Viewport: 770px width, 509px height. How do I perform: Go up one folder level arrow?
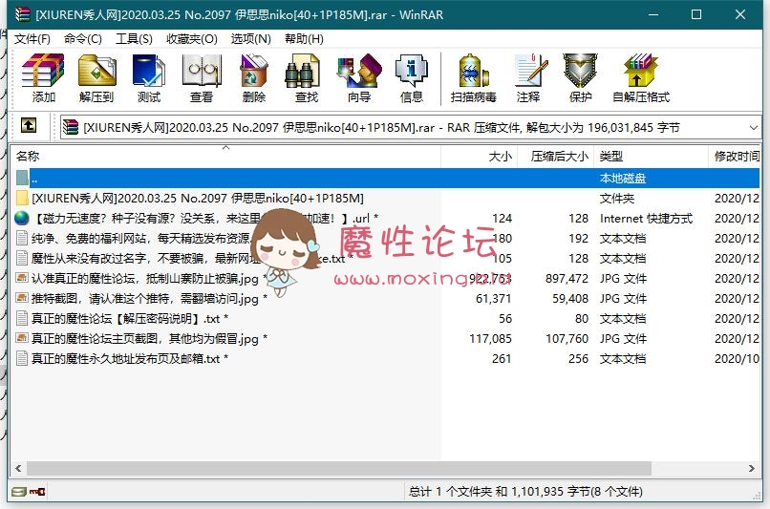[x=29, y=126]
